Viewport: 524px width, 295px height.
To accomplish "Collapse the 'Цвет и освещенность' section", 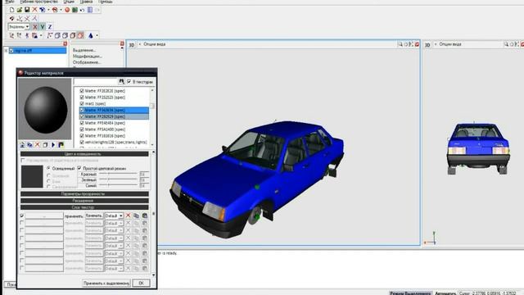I will click(84, 154).
